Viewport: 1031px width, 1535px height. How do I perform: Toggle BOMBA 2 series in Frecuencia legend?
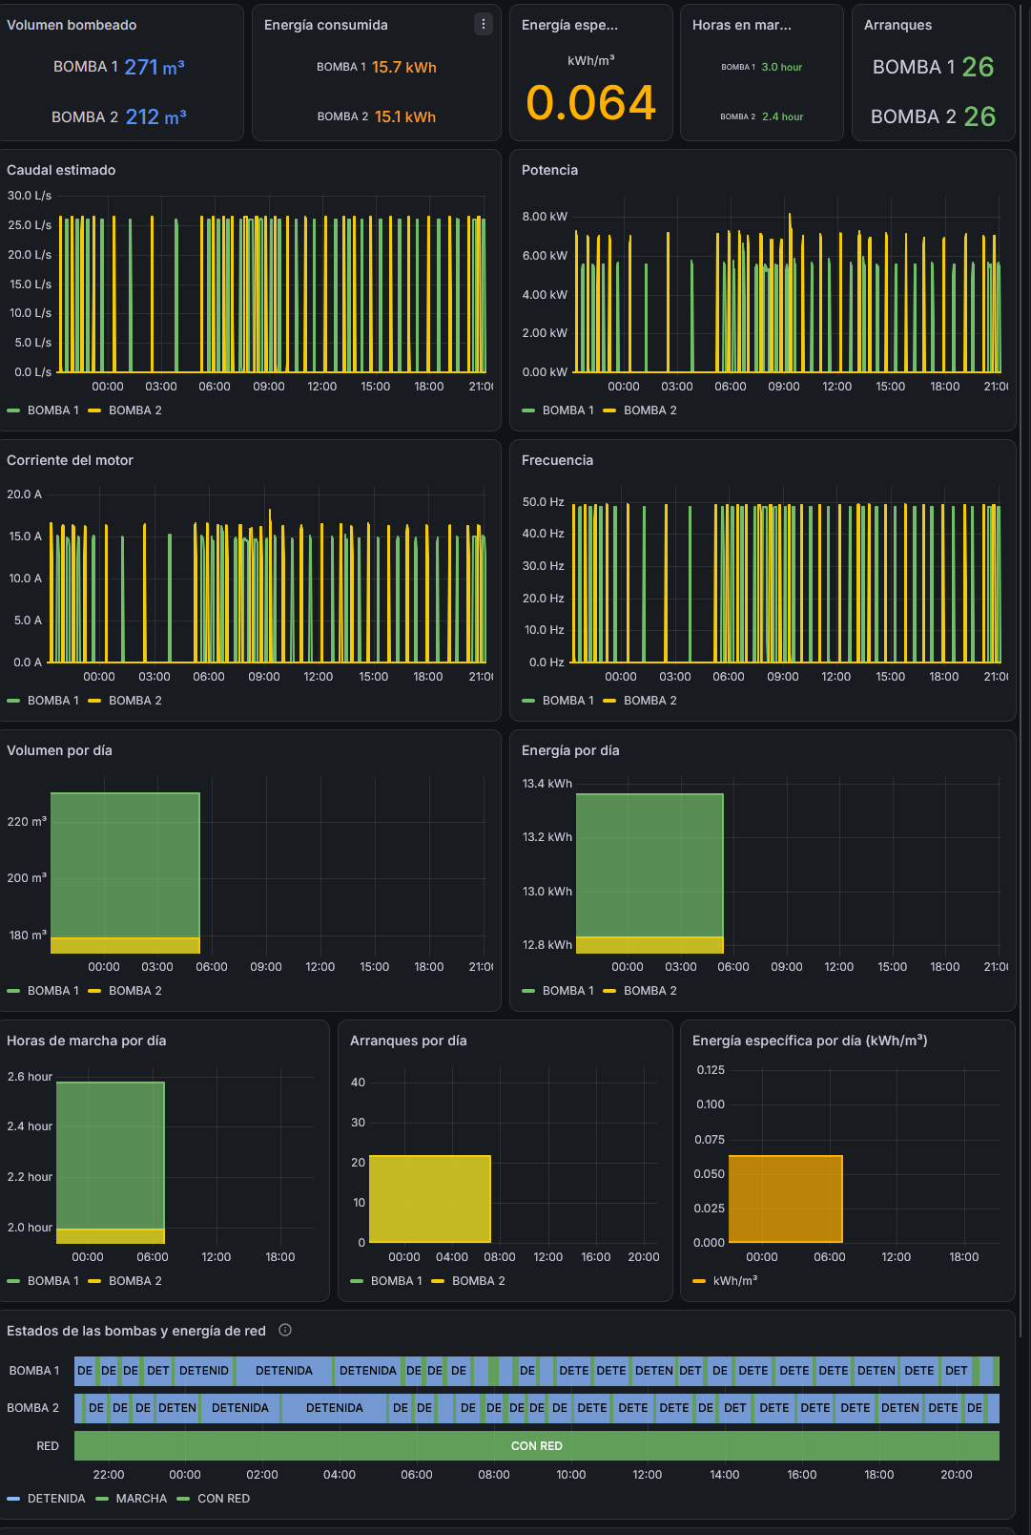tap(650, 701)
